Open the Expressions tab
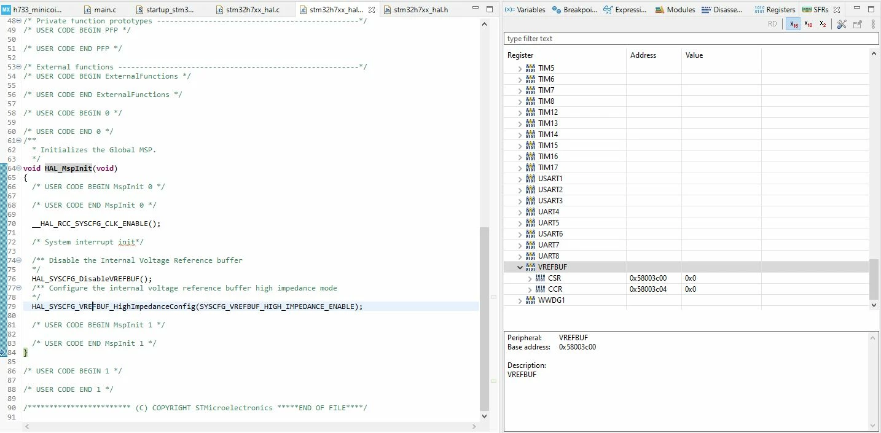The image size is (881, 433). coord(625,10)
